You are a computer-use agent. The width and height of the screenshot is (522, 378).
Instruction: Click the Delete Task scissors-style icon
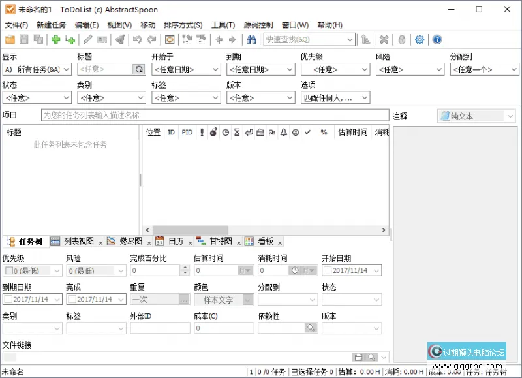[x=120, y=40]
